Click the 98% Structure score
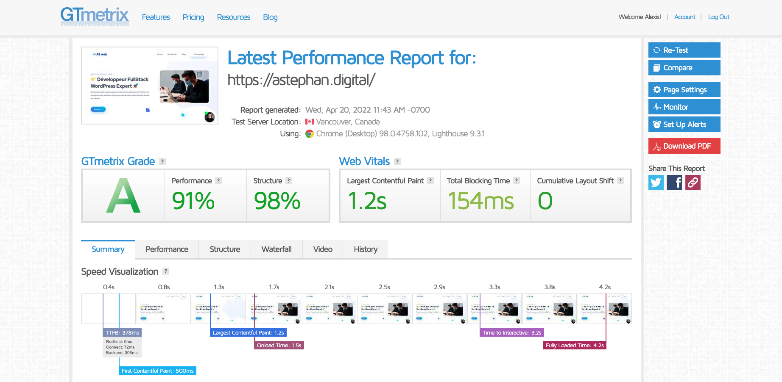This screenshot has width=782, height=382. 277,201
